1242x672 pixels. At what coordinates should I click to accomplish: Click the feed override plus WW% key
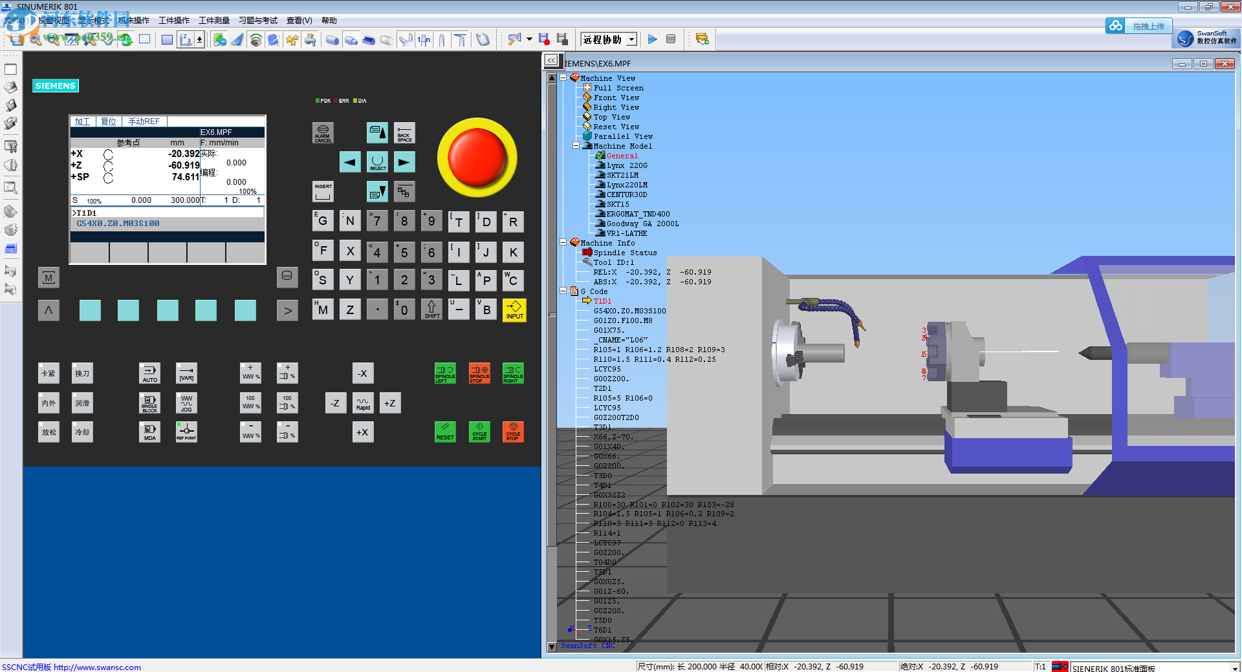250,373
